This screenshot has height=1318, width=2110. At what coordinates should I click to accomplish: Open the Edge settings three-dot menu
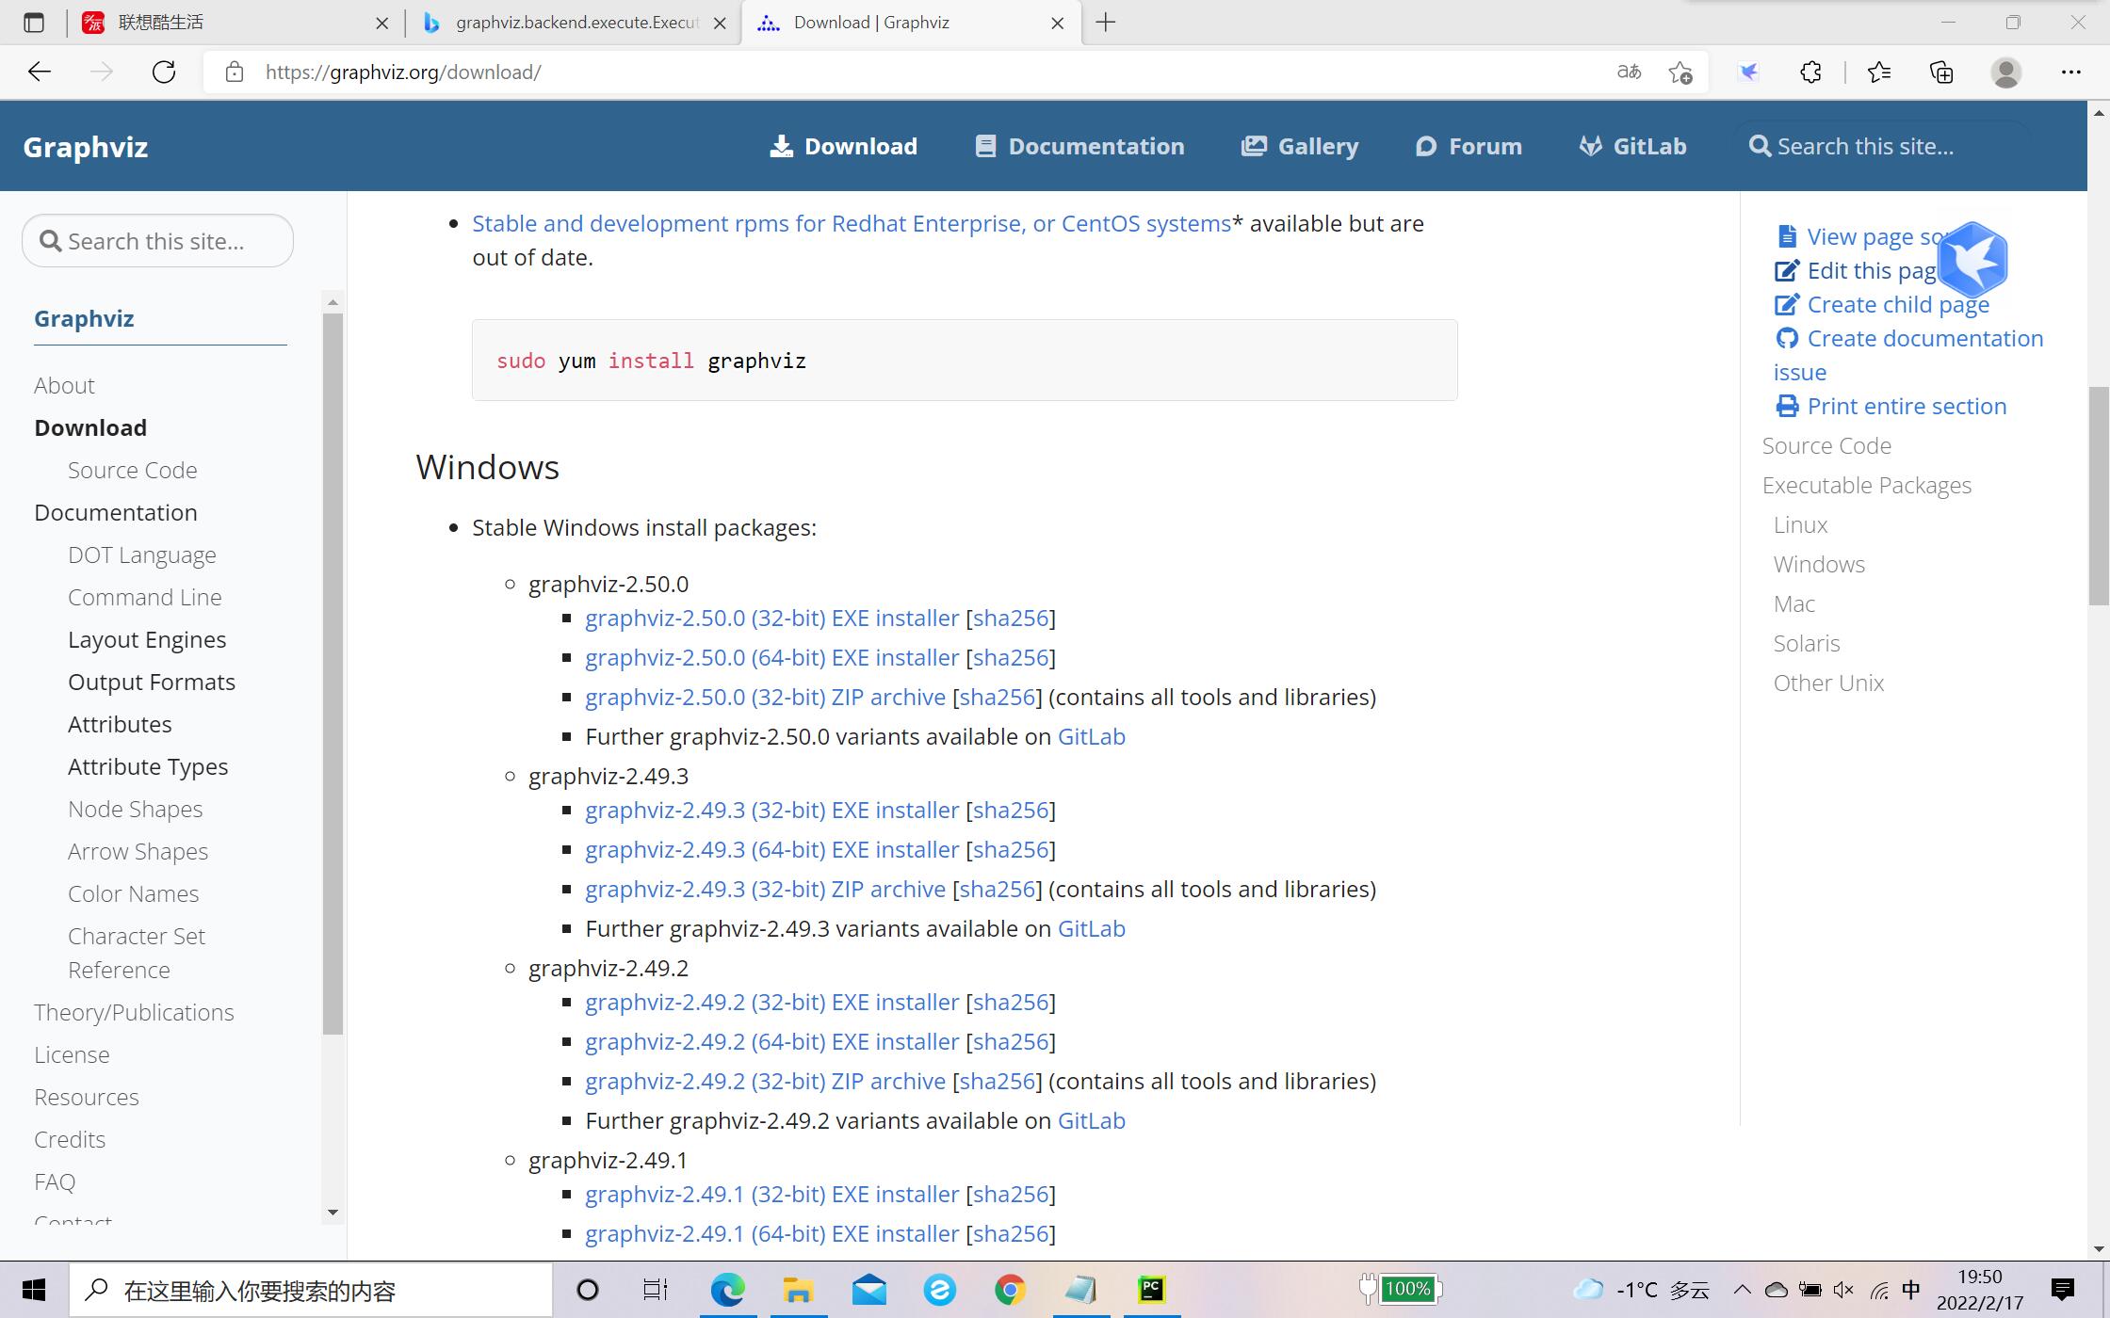coord(2070,72)
